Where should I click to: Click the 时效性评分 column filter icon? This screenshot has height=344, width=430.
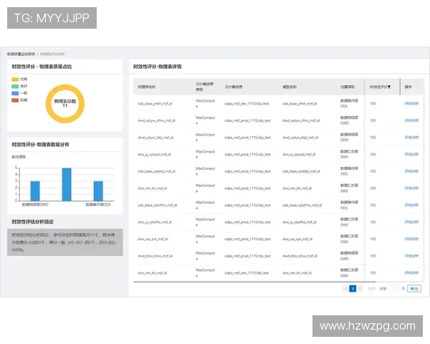click(389, 87)
